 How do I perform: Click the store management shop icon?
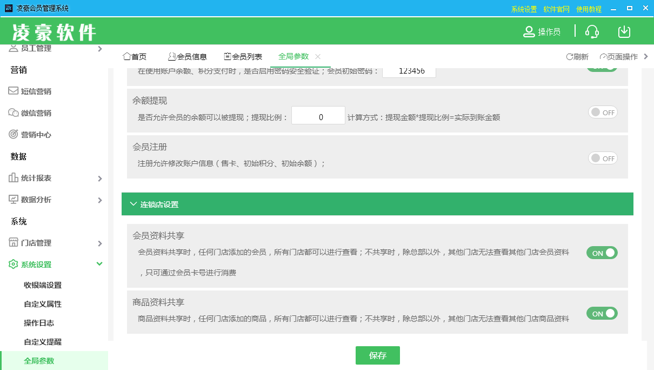pyautogui.click(x=14, y=243)
